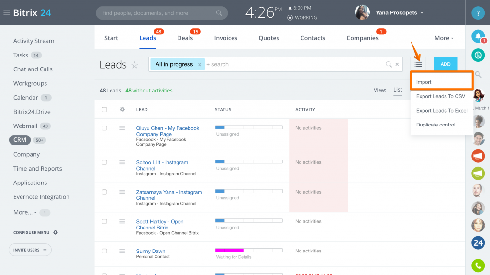Open Webmail in the left sidebar
The height and width of the screenshot is (275, 490).
[25, 126]
